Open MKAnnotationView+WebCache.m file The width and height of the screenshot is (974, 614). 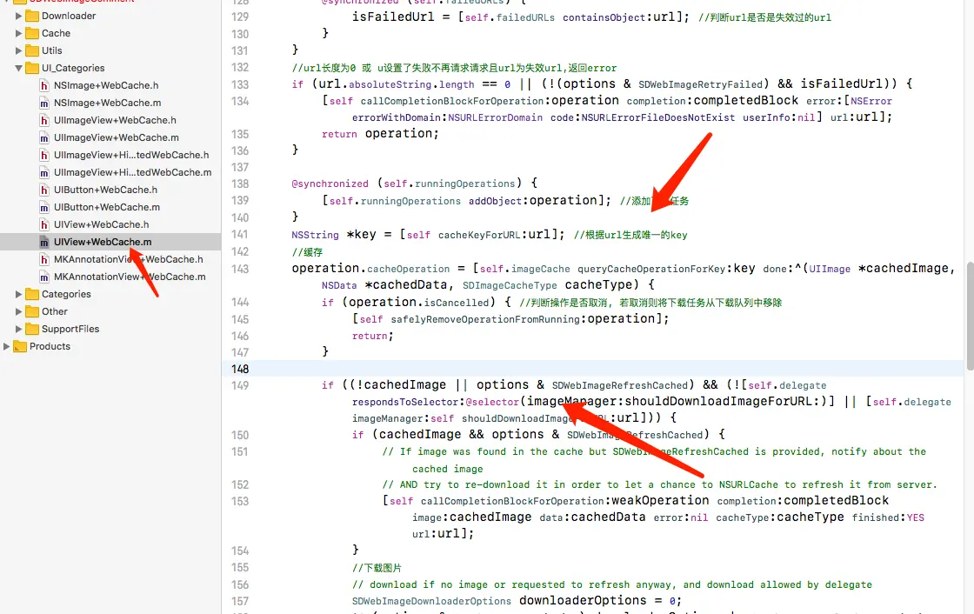[130, 277]
